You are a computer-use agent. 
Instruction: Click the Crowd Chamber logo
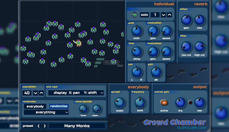click(x=175, y=122)
